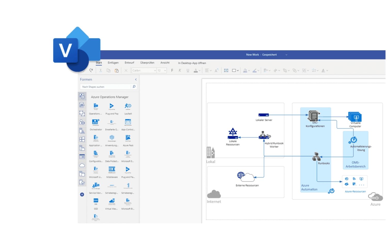Toggle underline formatting (U button)
The width and height of the screenshot is (387, 232).
pos(188,70)
